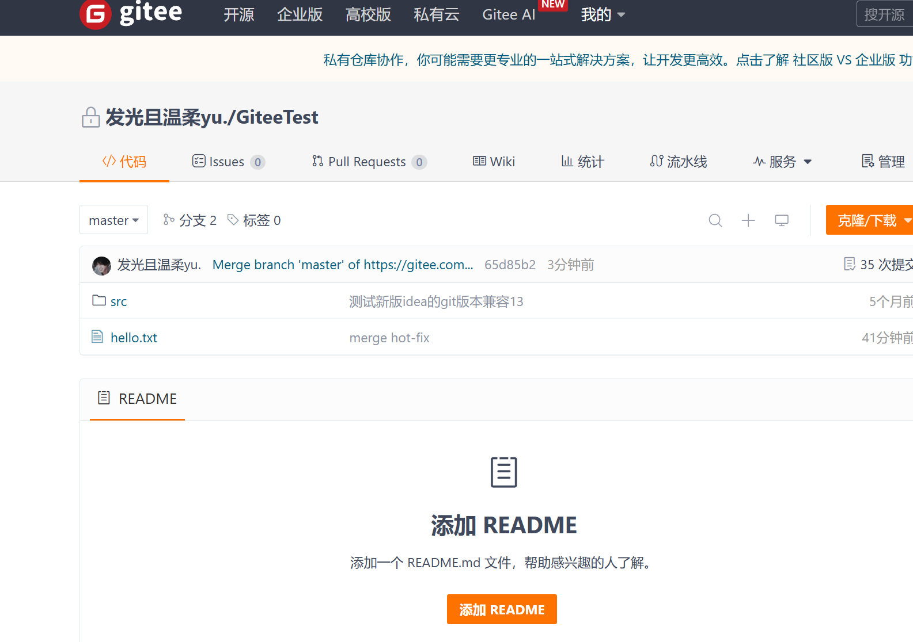
Task: Go to 开源 in top navigation
Action: tap(239, 14)
